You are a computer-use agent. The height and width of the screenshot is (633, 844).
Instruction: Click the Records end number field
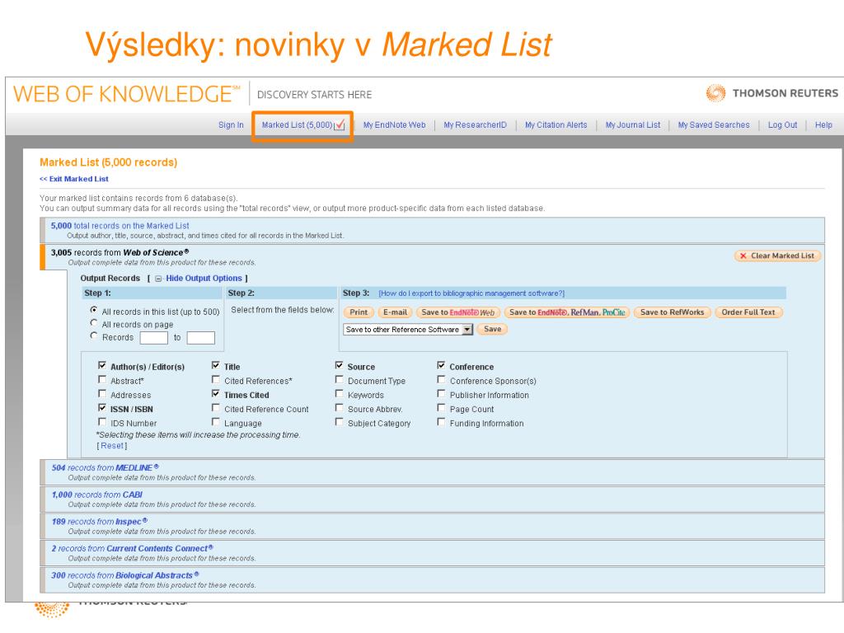pos(201,337)
